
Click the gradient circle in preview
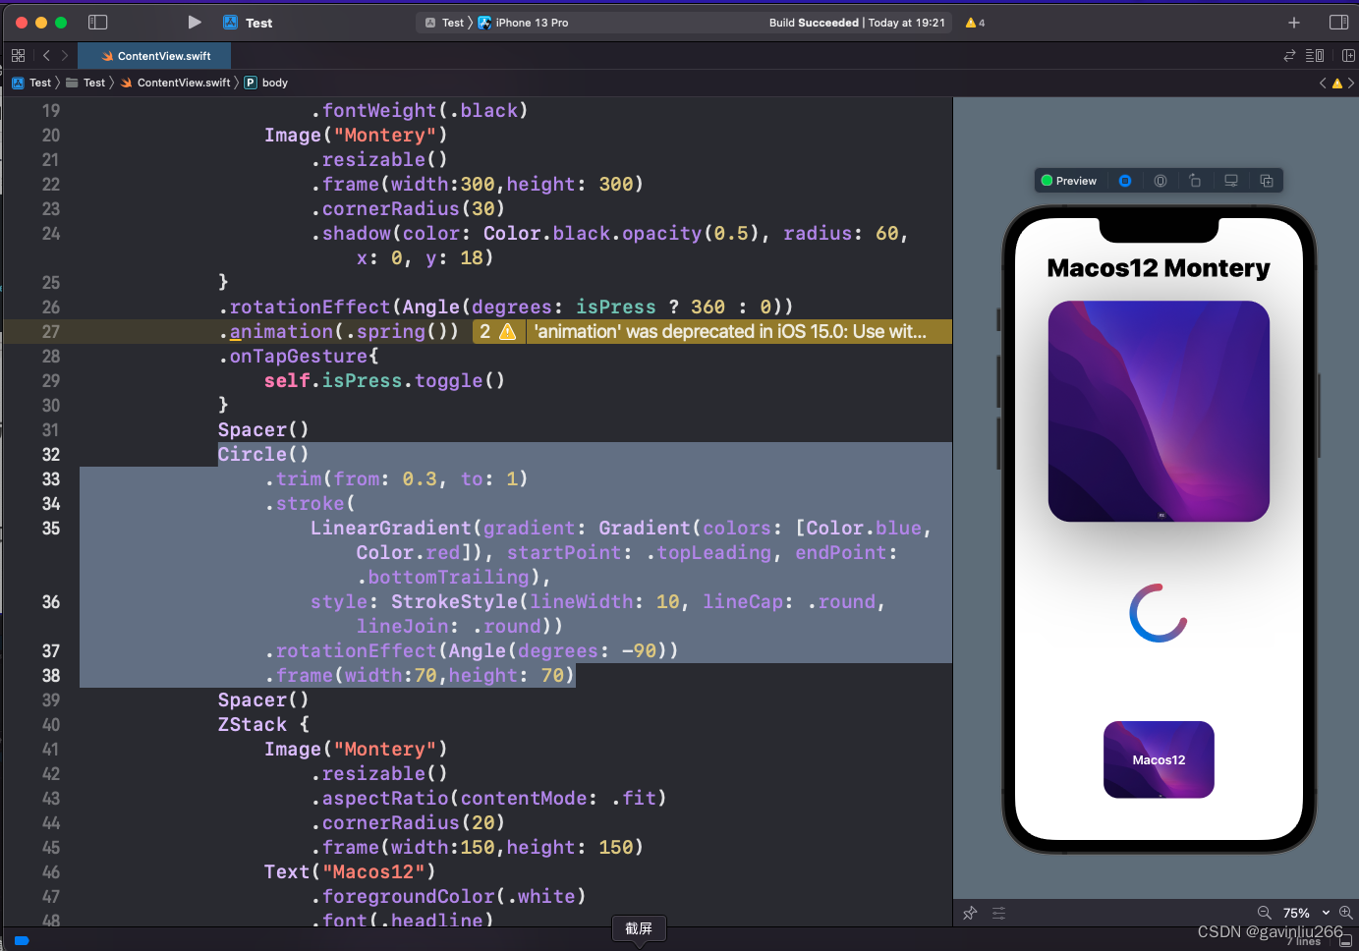(1159, 613)
